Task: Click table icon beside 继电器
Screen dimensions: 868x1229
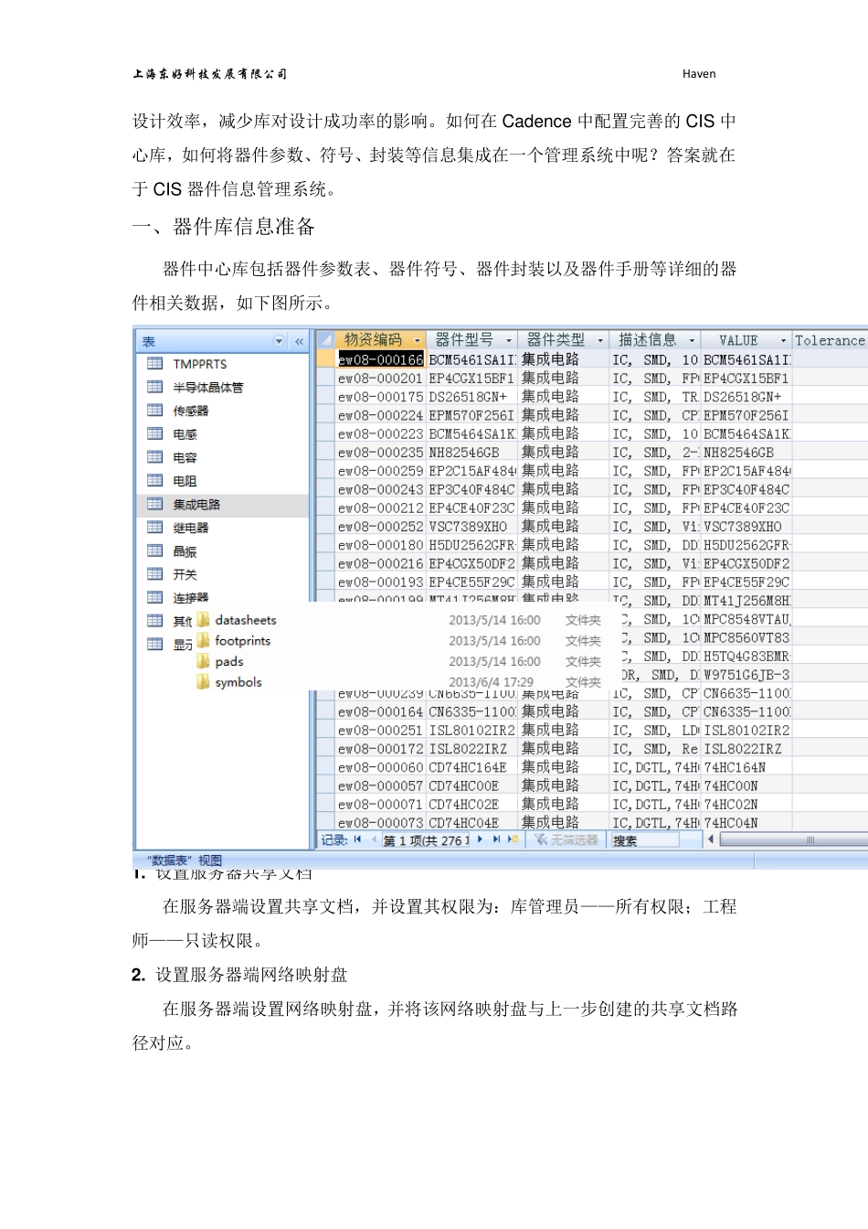Action: 155,527
